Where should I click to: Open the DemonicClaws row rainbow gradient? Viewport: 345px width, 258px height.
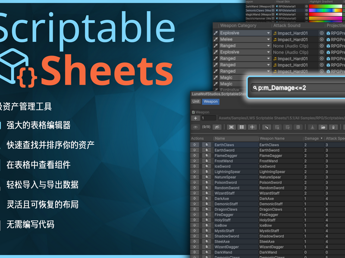tap(326, 10)
